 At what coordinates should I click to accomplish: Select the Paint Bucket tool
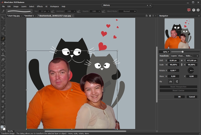point(3,49)
